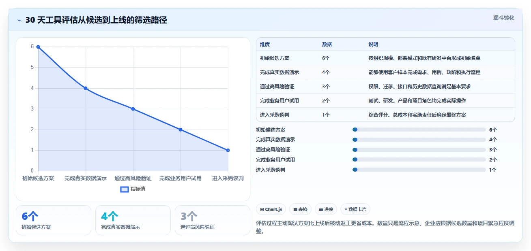Click table cell 完成业务用户试用

pos(279,101)
